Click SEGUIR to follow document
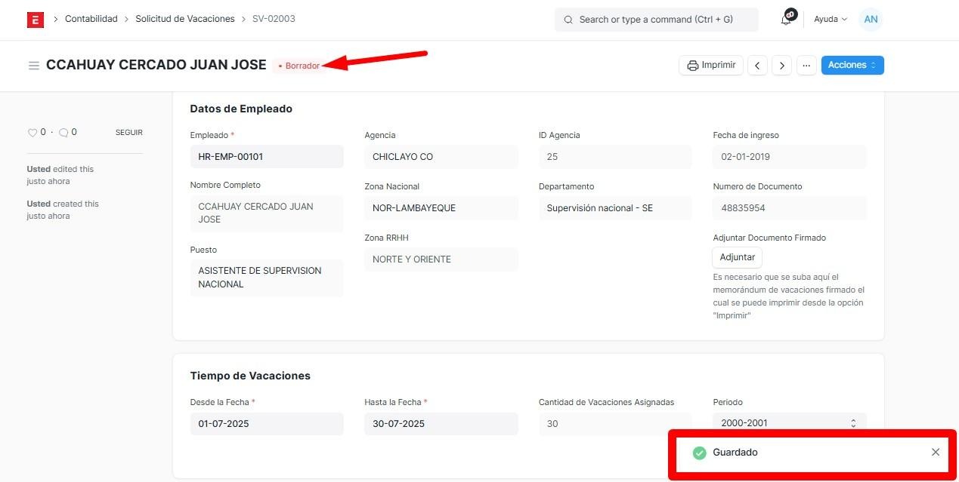 128,133
